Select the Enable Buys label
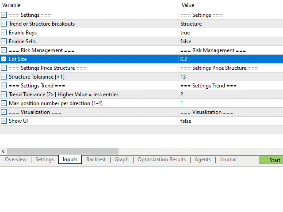Viewport: 283px width, 212px height. pyautogui.click(x=23, y=32)
